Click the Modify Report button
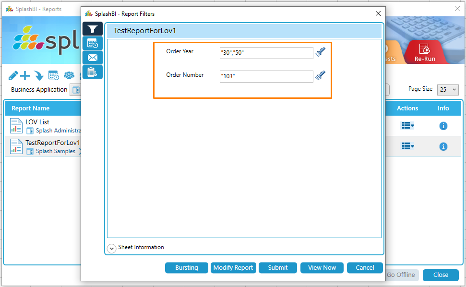This screenshot has width=466, height=287. pos(233,268)
